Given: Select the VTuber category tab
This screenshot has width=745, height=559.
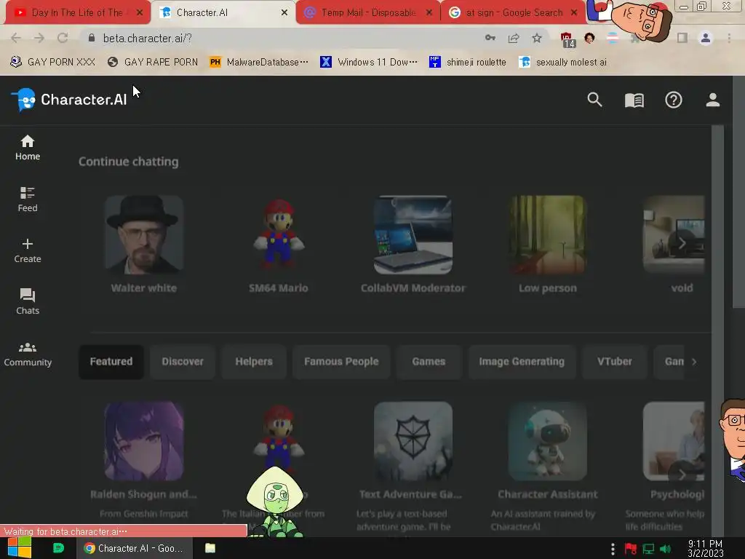Looking at the screenshot, I should click(x=614, y=362).
